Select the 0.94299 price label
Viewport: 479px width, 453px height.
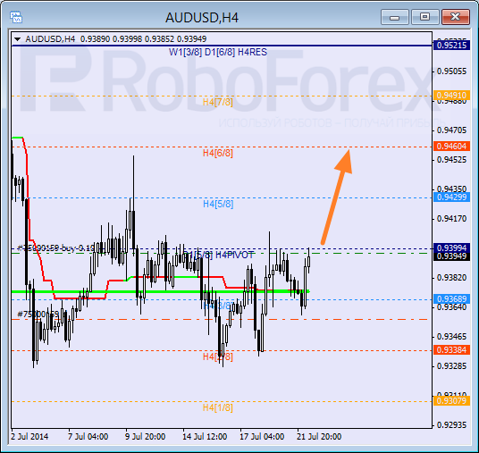click(x=451, y=197)
